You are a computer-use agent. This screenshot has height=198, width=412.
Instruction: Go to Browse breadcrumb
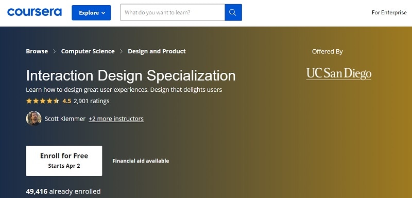click(37, 51)
